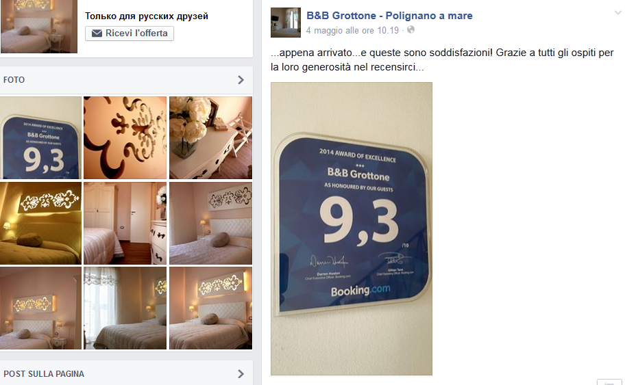Viewport: 625px width, 385px height.
Task: Click the globe privacy icon beside post date
Action: pyautogui.click(x=410, y=30)
